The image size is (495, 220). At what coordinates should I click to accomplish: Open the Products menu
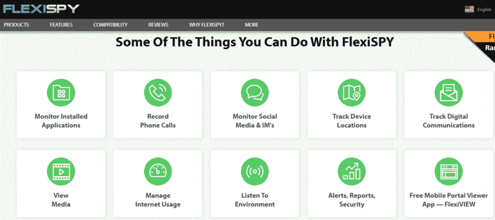tap(16, 25)
